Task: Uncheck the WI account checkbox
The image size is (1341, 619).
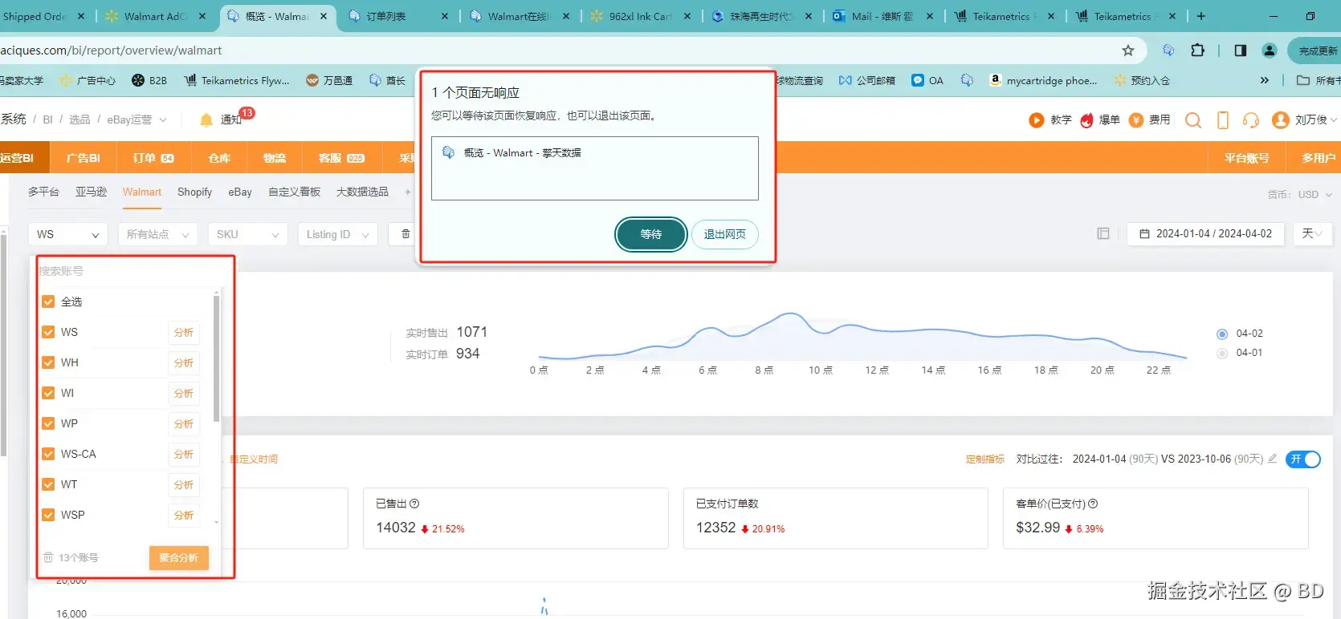Action: (x=48, y=393)
